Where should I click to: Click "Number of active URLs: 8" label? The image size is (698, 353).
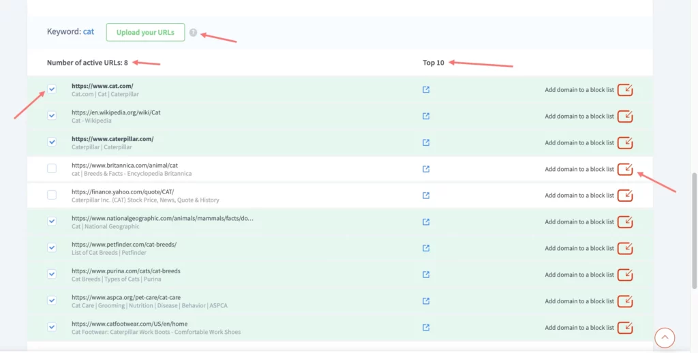point(87,63)
